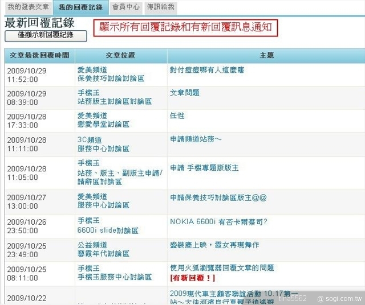This screenshot has width=365, height=305.
Task: Open the 6600i slide討論區 board link
Action: point(108,230)
